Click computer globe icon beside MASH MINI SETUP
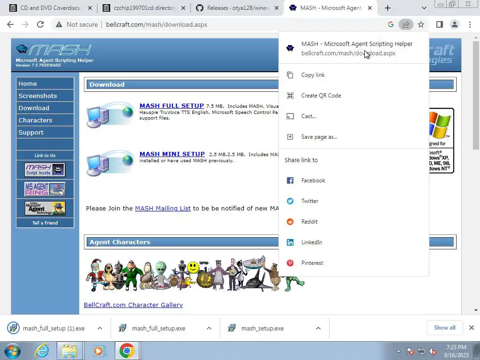This screenshot has width=480, height=360. 110,163
